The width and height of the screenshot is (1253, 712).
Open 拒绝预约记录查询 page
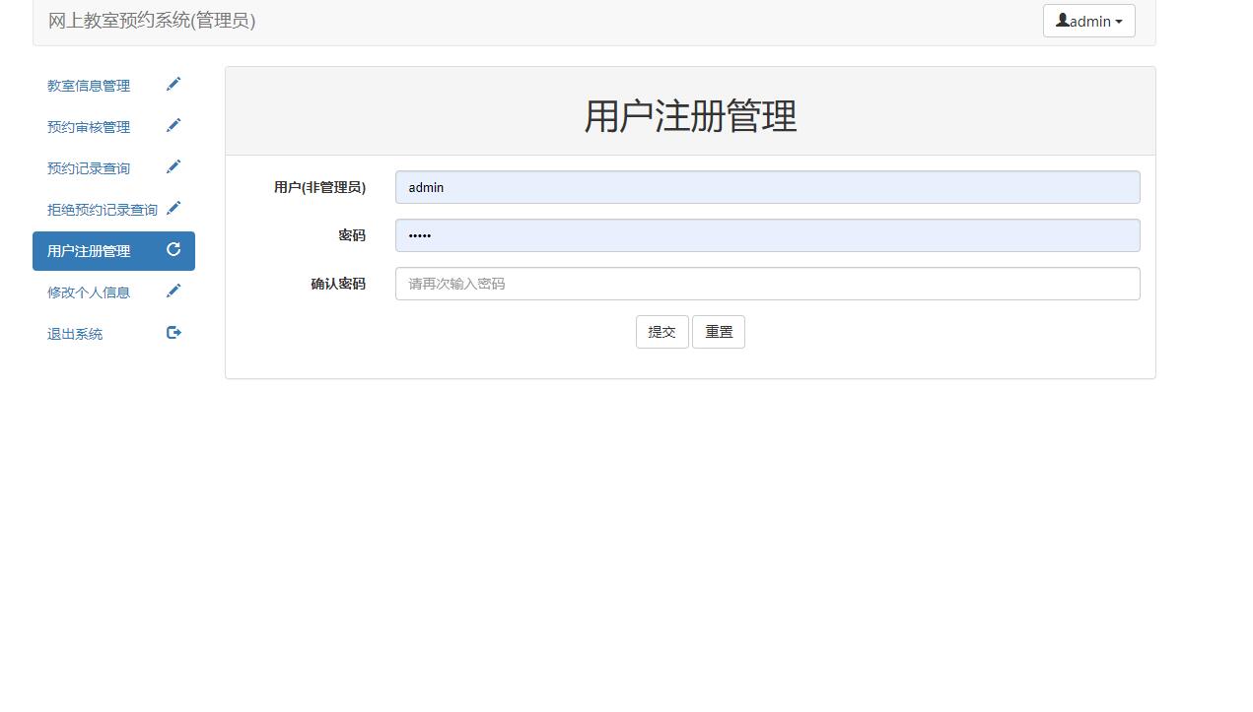(101, 210)
